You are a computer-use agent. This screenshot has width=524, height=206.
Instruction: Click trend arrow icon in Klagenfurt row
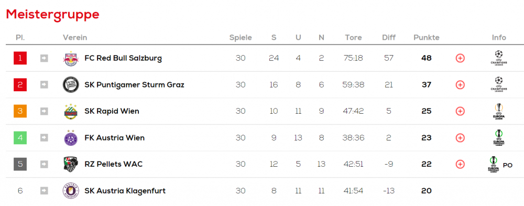click(44, 191)
